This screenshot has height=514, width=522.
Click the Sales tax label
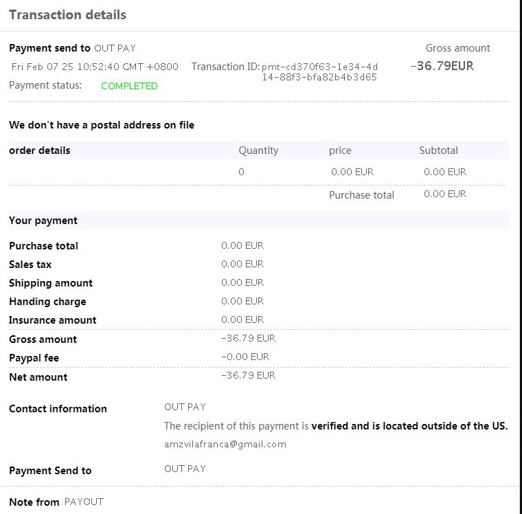[x=30, y=265]
